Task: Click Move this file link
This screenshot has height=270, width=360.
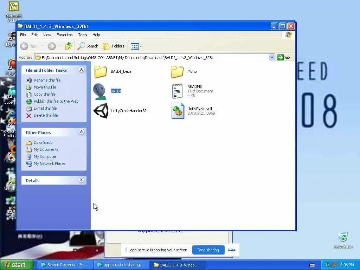Action: point(45,87)
